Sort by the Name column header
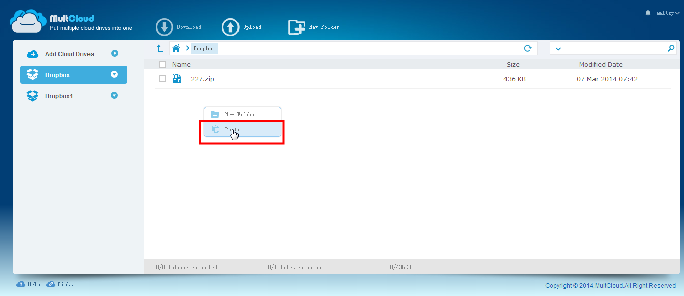The image size is (684, 296). [x=182, y=65]
